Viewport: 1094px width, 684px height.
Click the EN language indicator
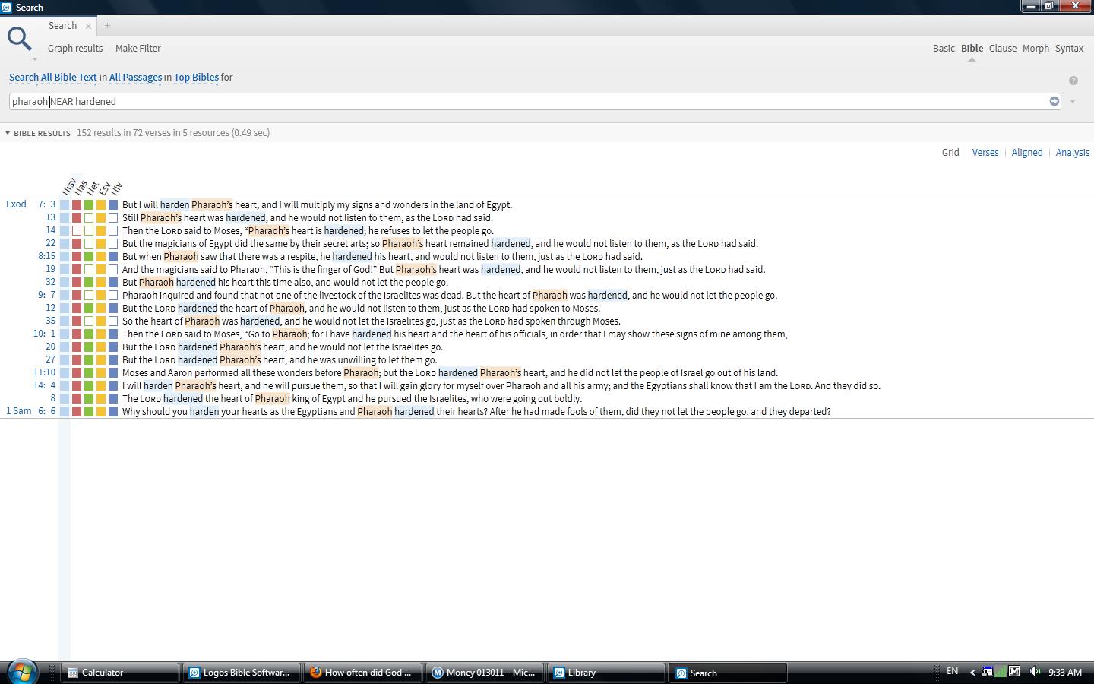[x=952, y=672]
